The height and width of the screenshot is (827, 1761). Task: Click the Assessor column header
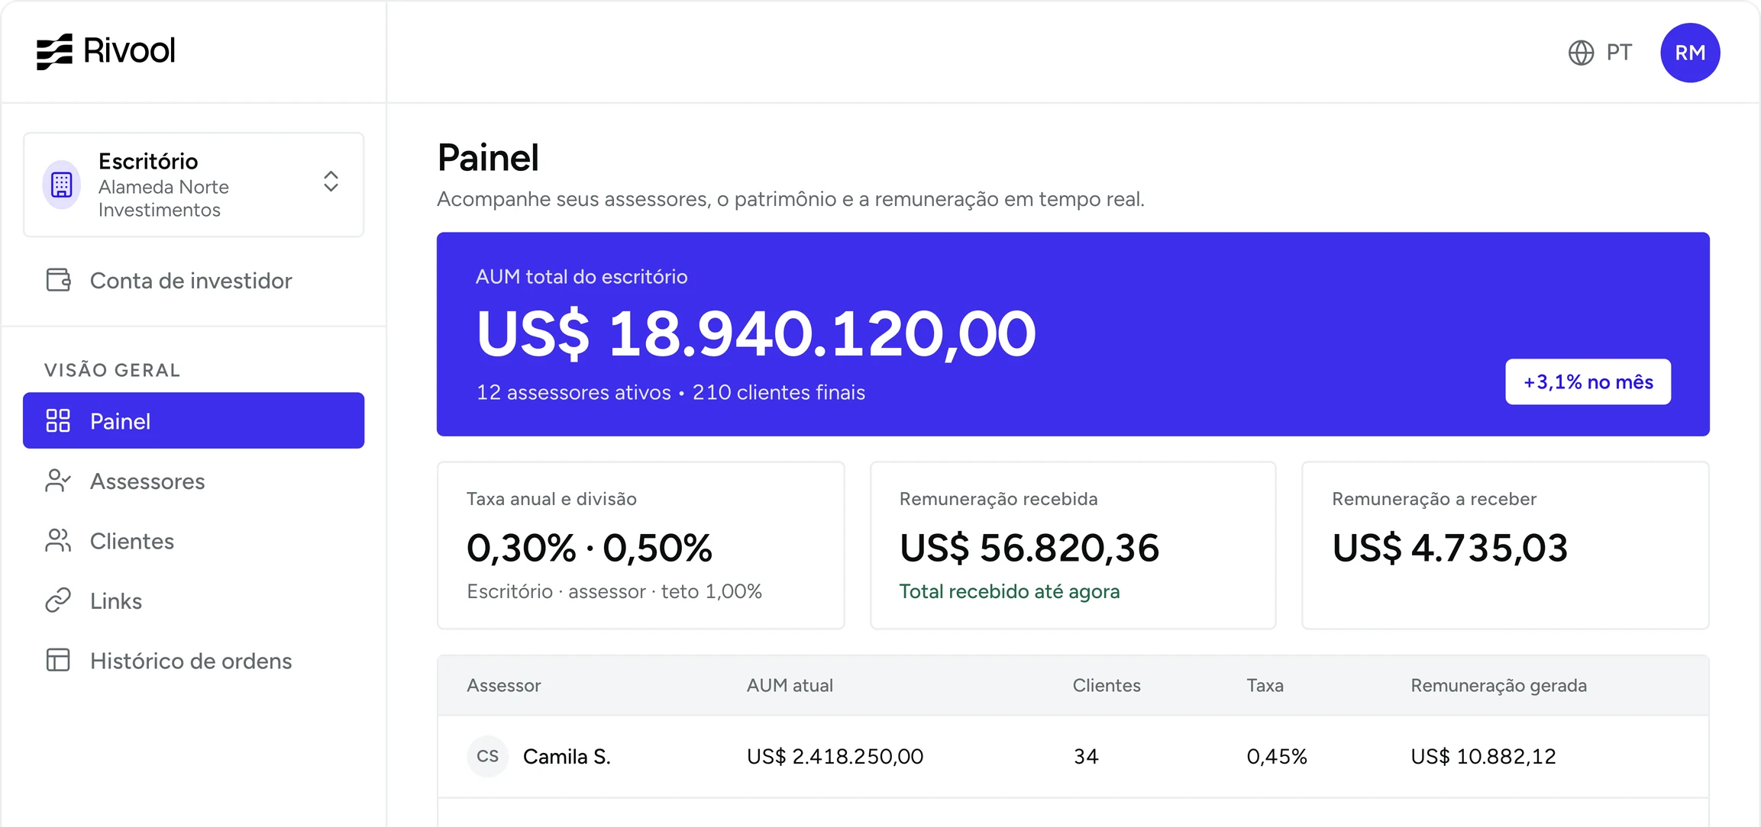tap(504, 686)
